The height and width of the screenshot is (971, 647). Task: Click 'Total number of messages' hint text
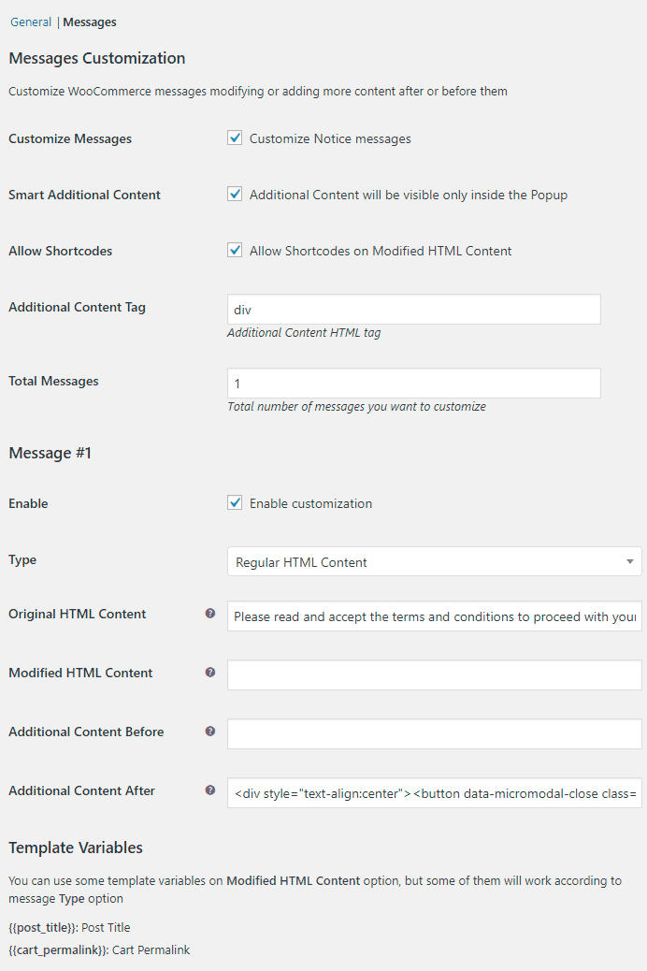click(x=356, y=406)
